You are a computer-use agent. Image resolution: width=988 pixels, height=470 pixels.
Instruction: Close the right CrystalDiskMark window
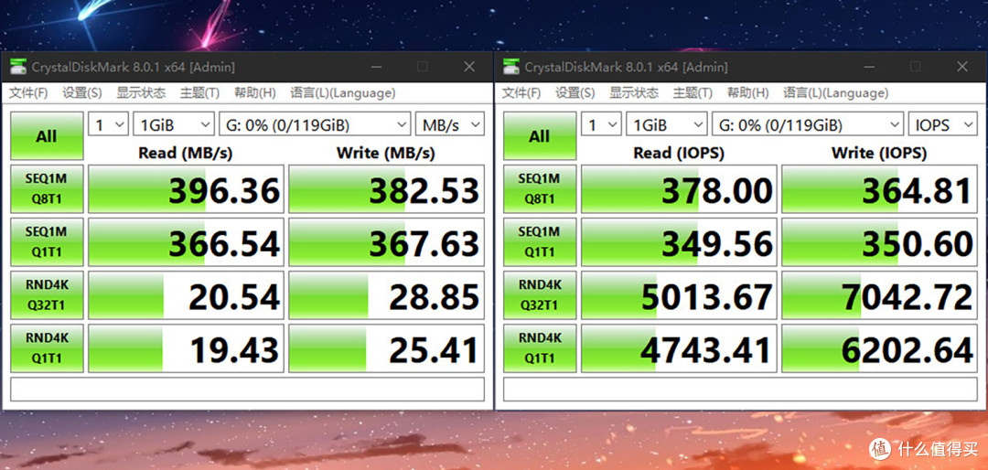[962, 67]
